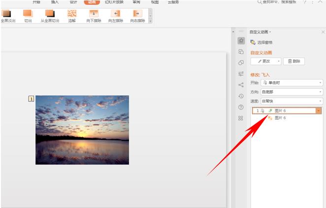Screen dimensions: 326x208
Task: Open the 插入 ribbon tab
Action: pyautogui.click(x=55, y=2)
